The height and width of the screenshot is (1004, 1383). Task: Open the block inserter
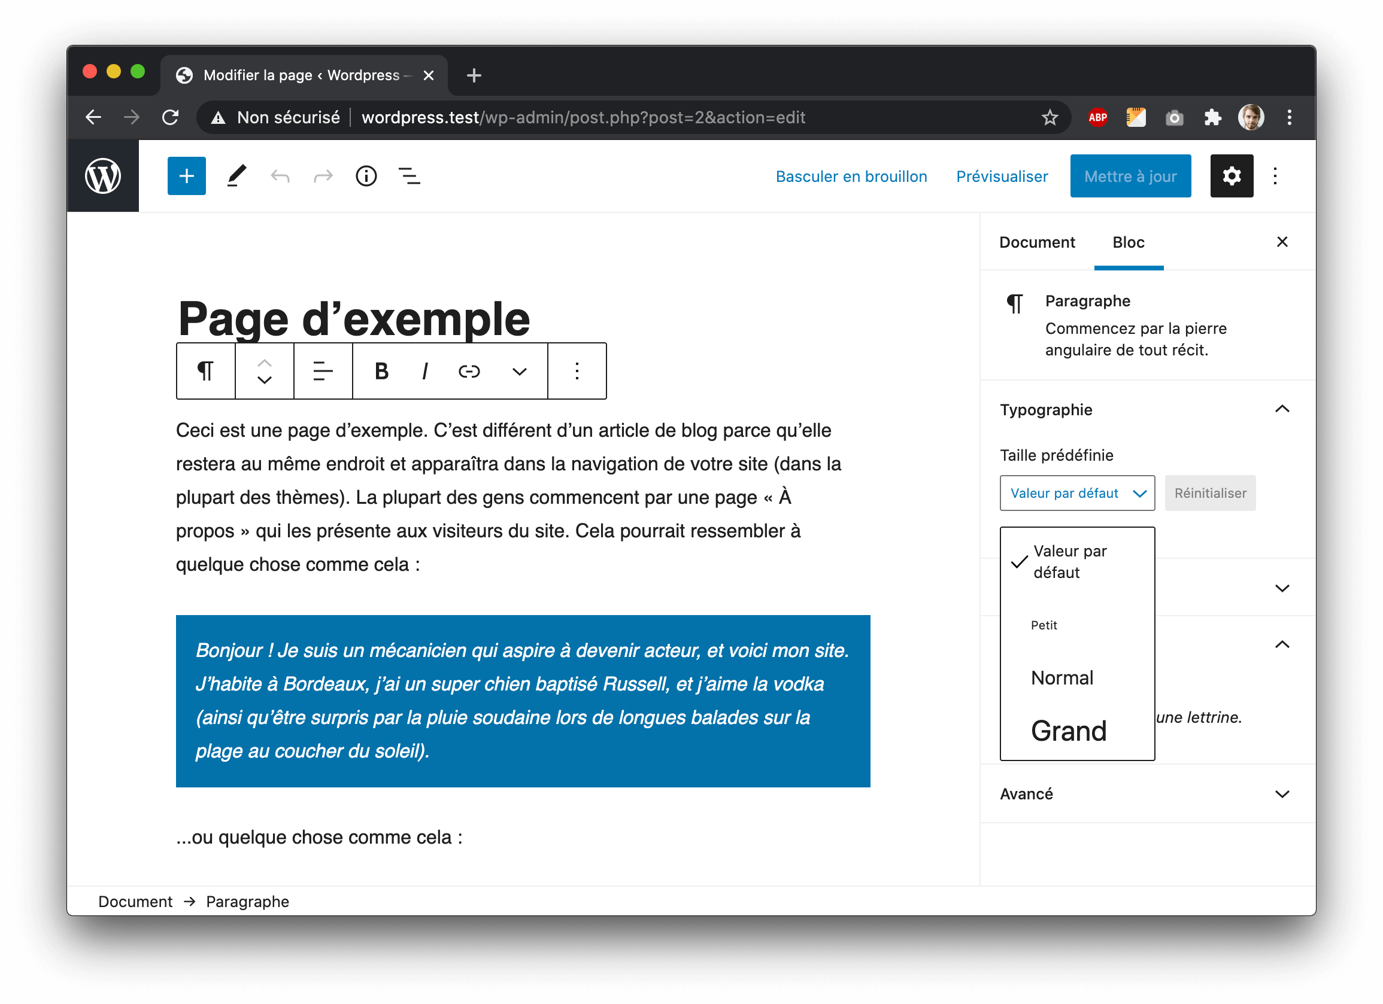(186, 175)
